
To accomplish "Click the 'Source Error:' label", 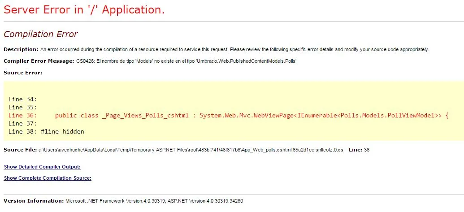I will pyautogui.click(x=23, y=73).
